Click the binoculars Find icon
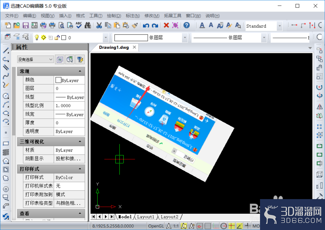The height and width of the screenshot is (230, 325). 88,25
